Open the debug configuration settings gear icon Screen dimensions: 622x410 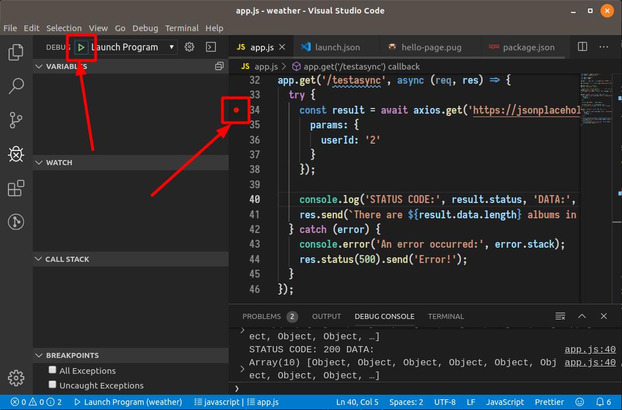(189, 47)
